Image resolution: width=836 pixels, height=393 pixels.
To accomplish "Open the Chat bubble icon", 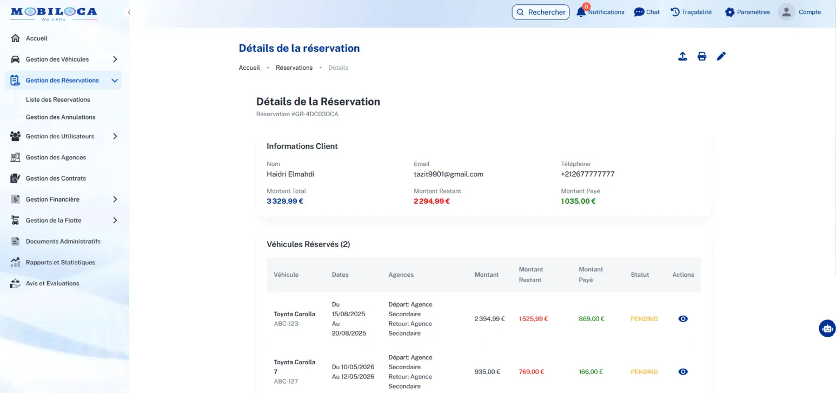I will pyautogui.click(x=639, y=12).
